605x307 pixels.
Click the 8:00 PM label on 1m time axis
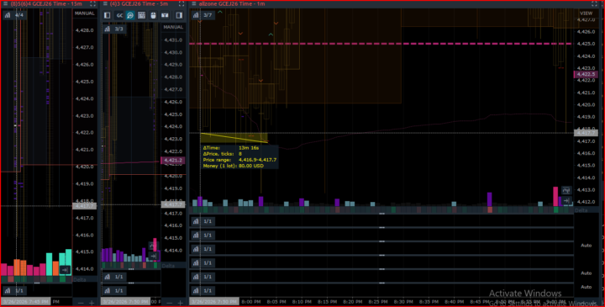tap(251, 302)
